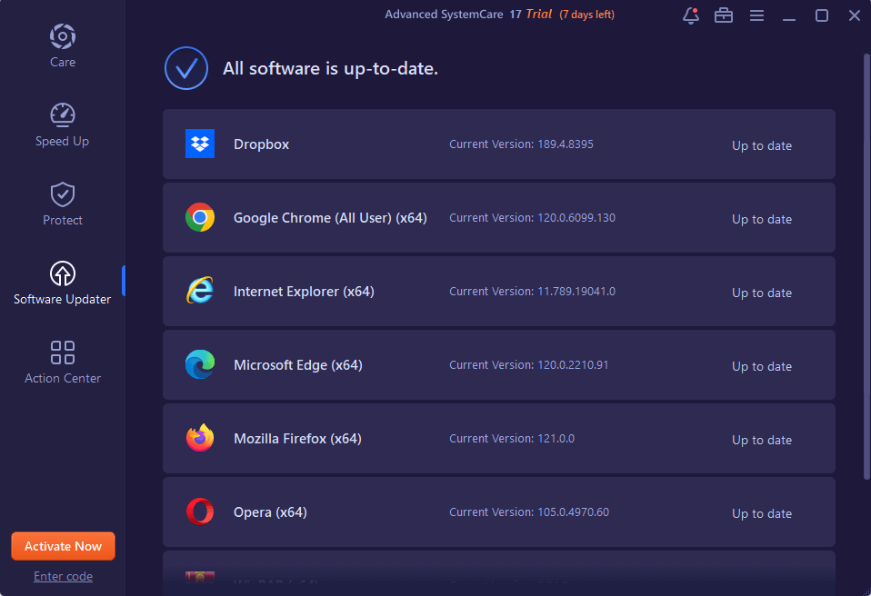Click the Mozilla Firefox app icon
Image resolution: width=871 pixels, height=596 pixels.
pyautogui.click(x=200, y=439)
